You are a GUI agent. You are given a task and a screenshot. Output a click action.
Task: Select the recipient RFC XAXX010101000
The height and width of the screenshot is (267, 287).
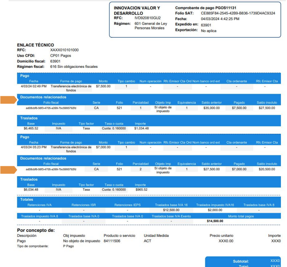64,50
